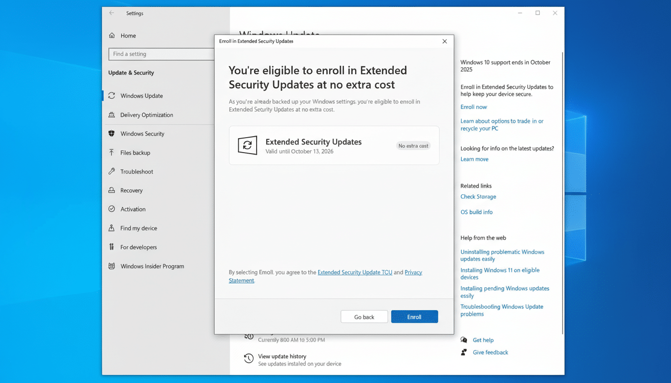
Task: Click the Get help icon
Action: click(x=463, y=340)
